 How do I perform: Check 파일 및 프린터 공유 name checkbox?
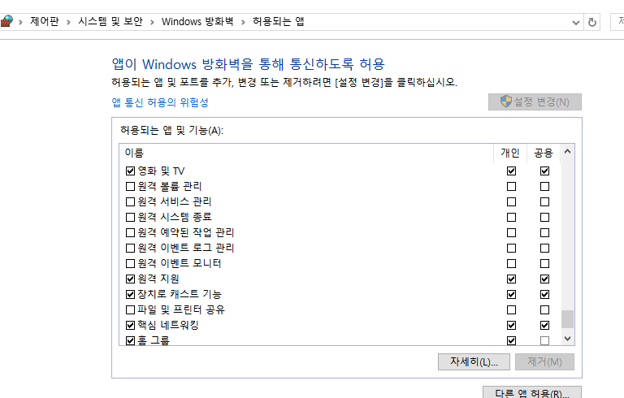click(x=130, y=309)
